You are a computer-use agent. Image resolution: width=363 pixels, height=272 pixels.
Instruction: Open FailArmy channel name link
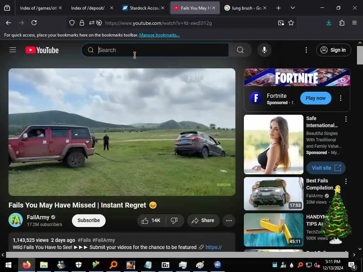[x=38, y=217]
